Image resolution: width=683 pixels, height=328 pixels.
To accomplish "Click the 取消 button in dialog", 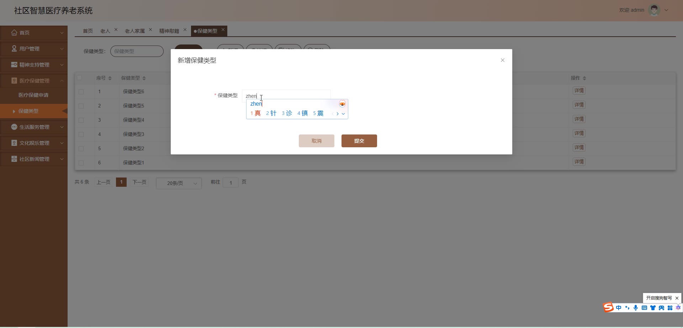I will coord(317,141).
